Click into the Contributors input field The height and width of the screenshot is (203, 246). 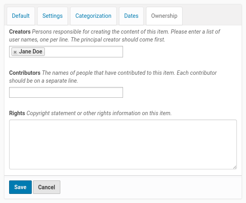(x=66, y=93)
